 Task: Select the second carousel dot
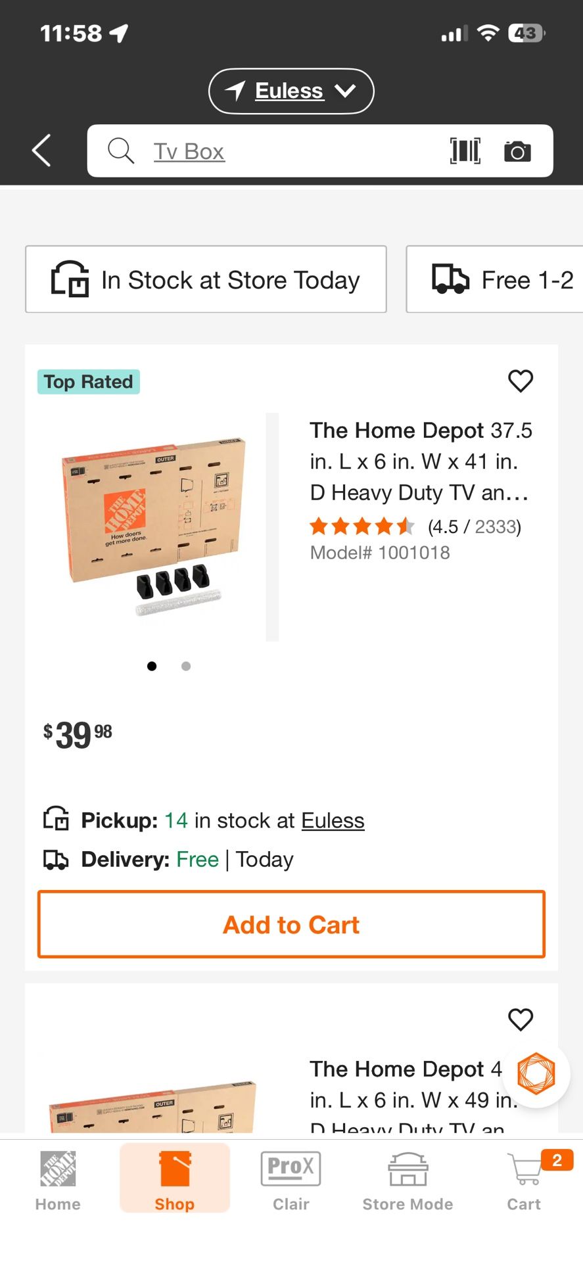pos(185,666)
